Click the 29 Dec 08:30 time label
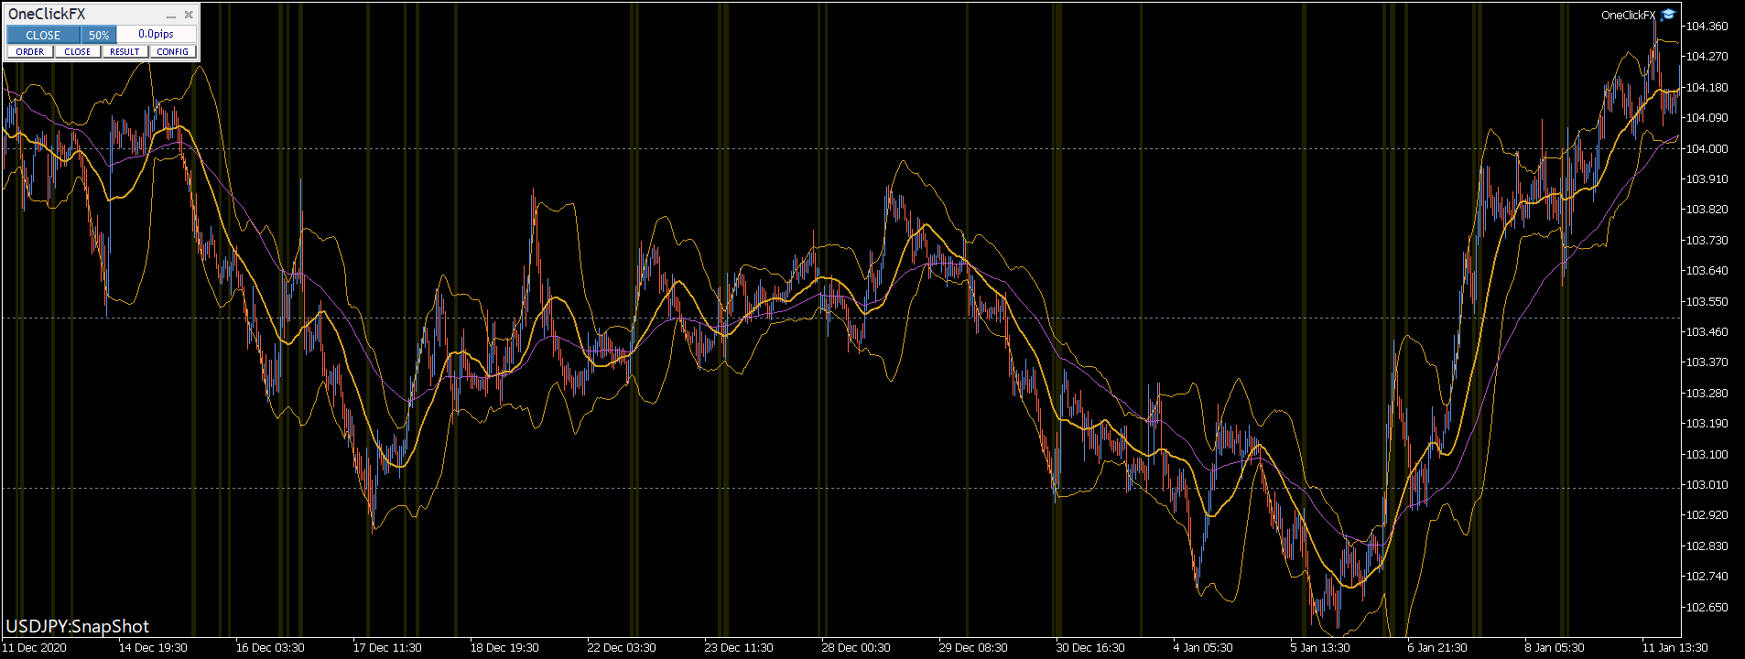1745x659 pixels. 973,647
